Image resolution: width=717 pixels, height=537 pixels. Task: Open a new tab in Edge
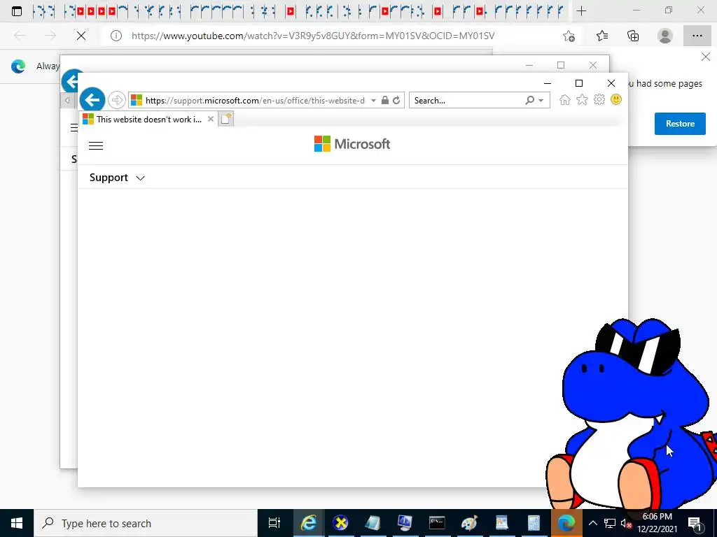click(581, 11)
